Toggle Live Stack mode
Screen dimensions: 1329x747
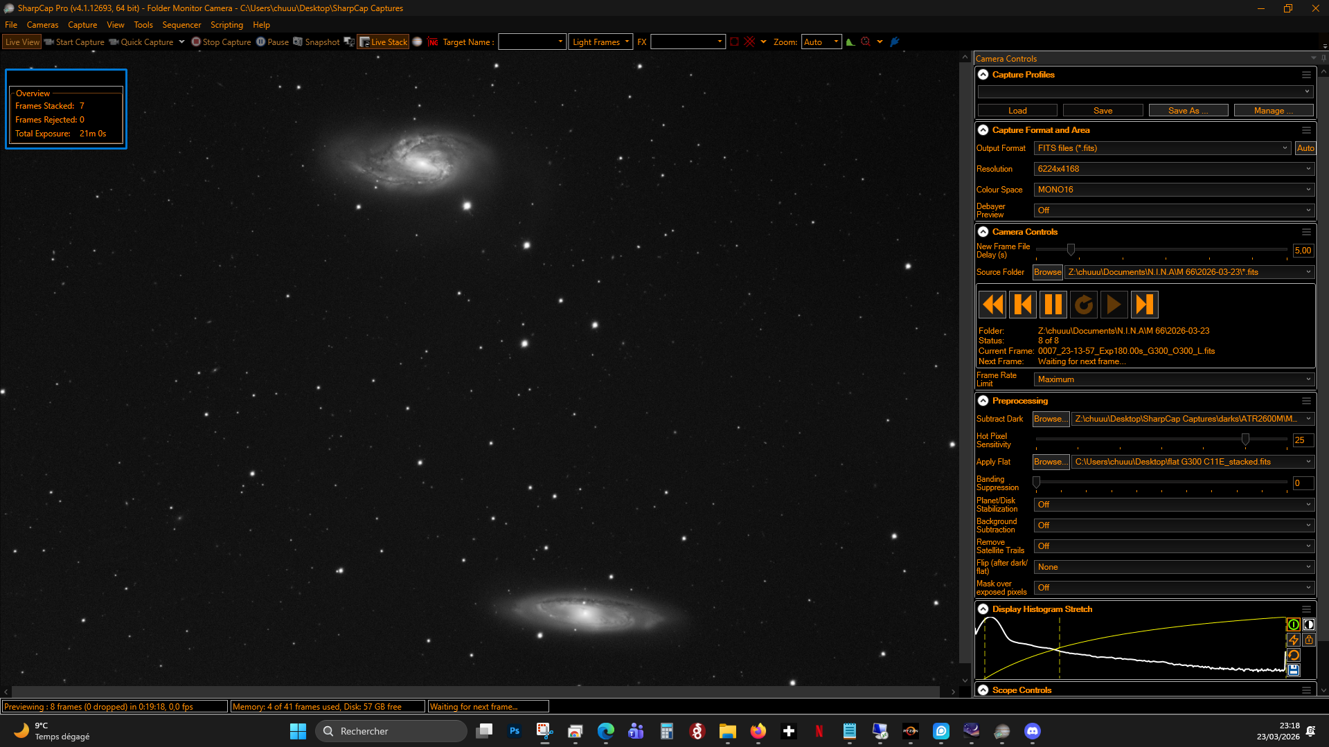tap(383, 42)
